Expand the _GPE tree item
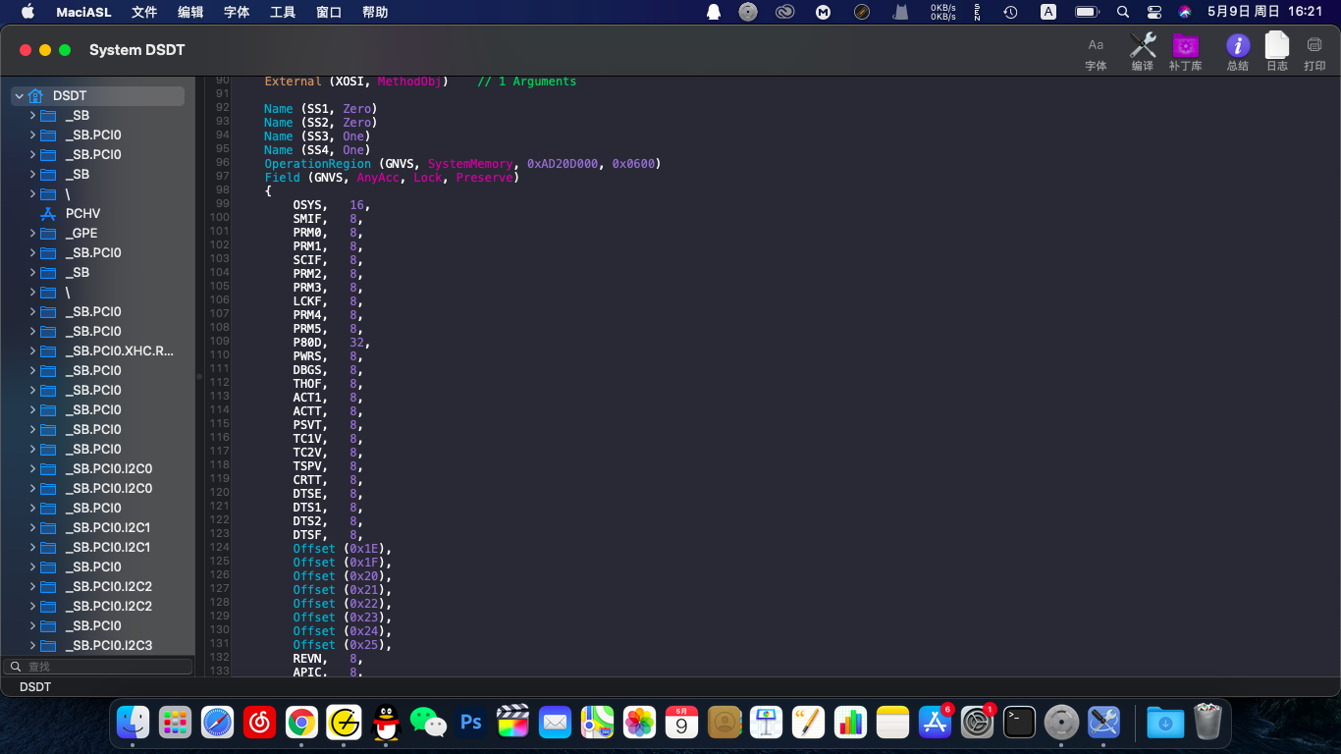 (x=32, y=234)
